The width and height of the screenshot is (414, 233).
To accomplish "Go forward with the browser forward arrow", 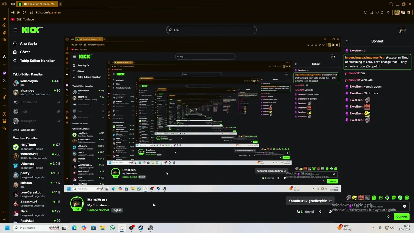I will click(x=19, y=12).
